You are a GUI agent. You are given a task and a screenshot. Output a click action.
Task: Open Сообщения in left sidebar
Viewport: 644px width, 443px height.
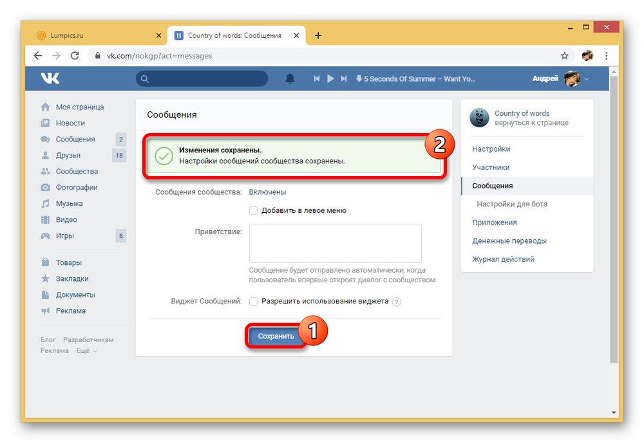[75, 139]
